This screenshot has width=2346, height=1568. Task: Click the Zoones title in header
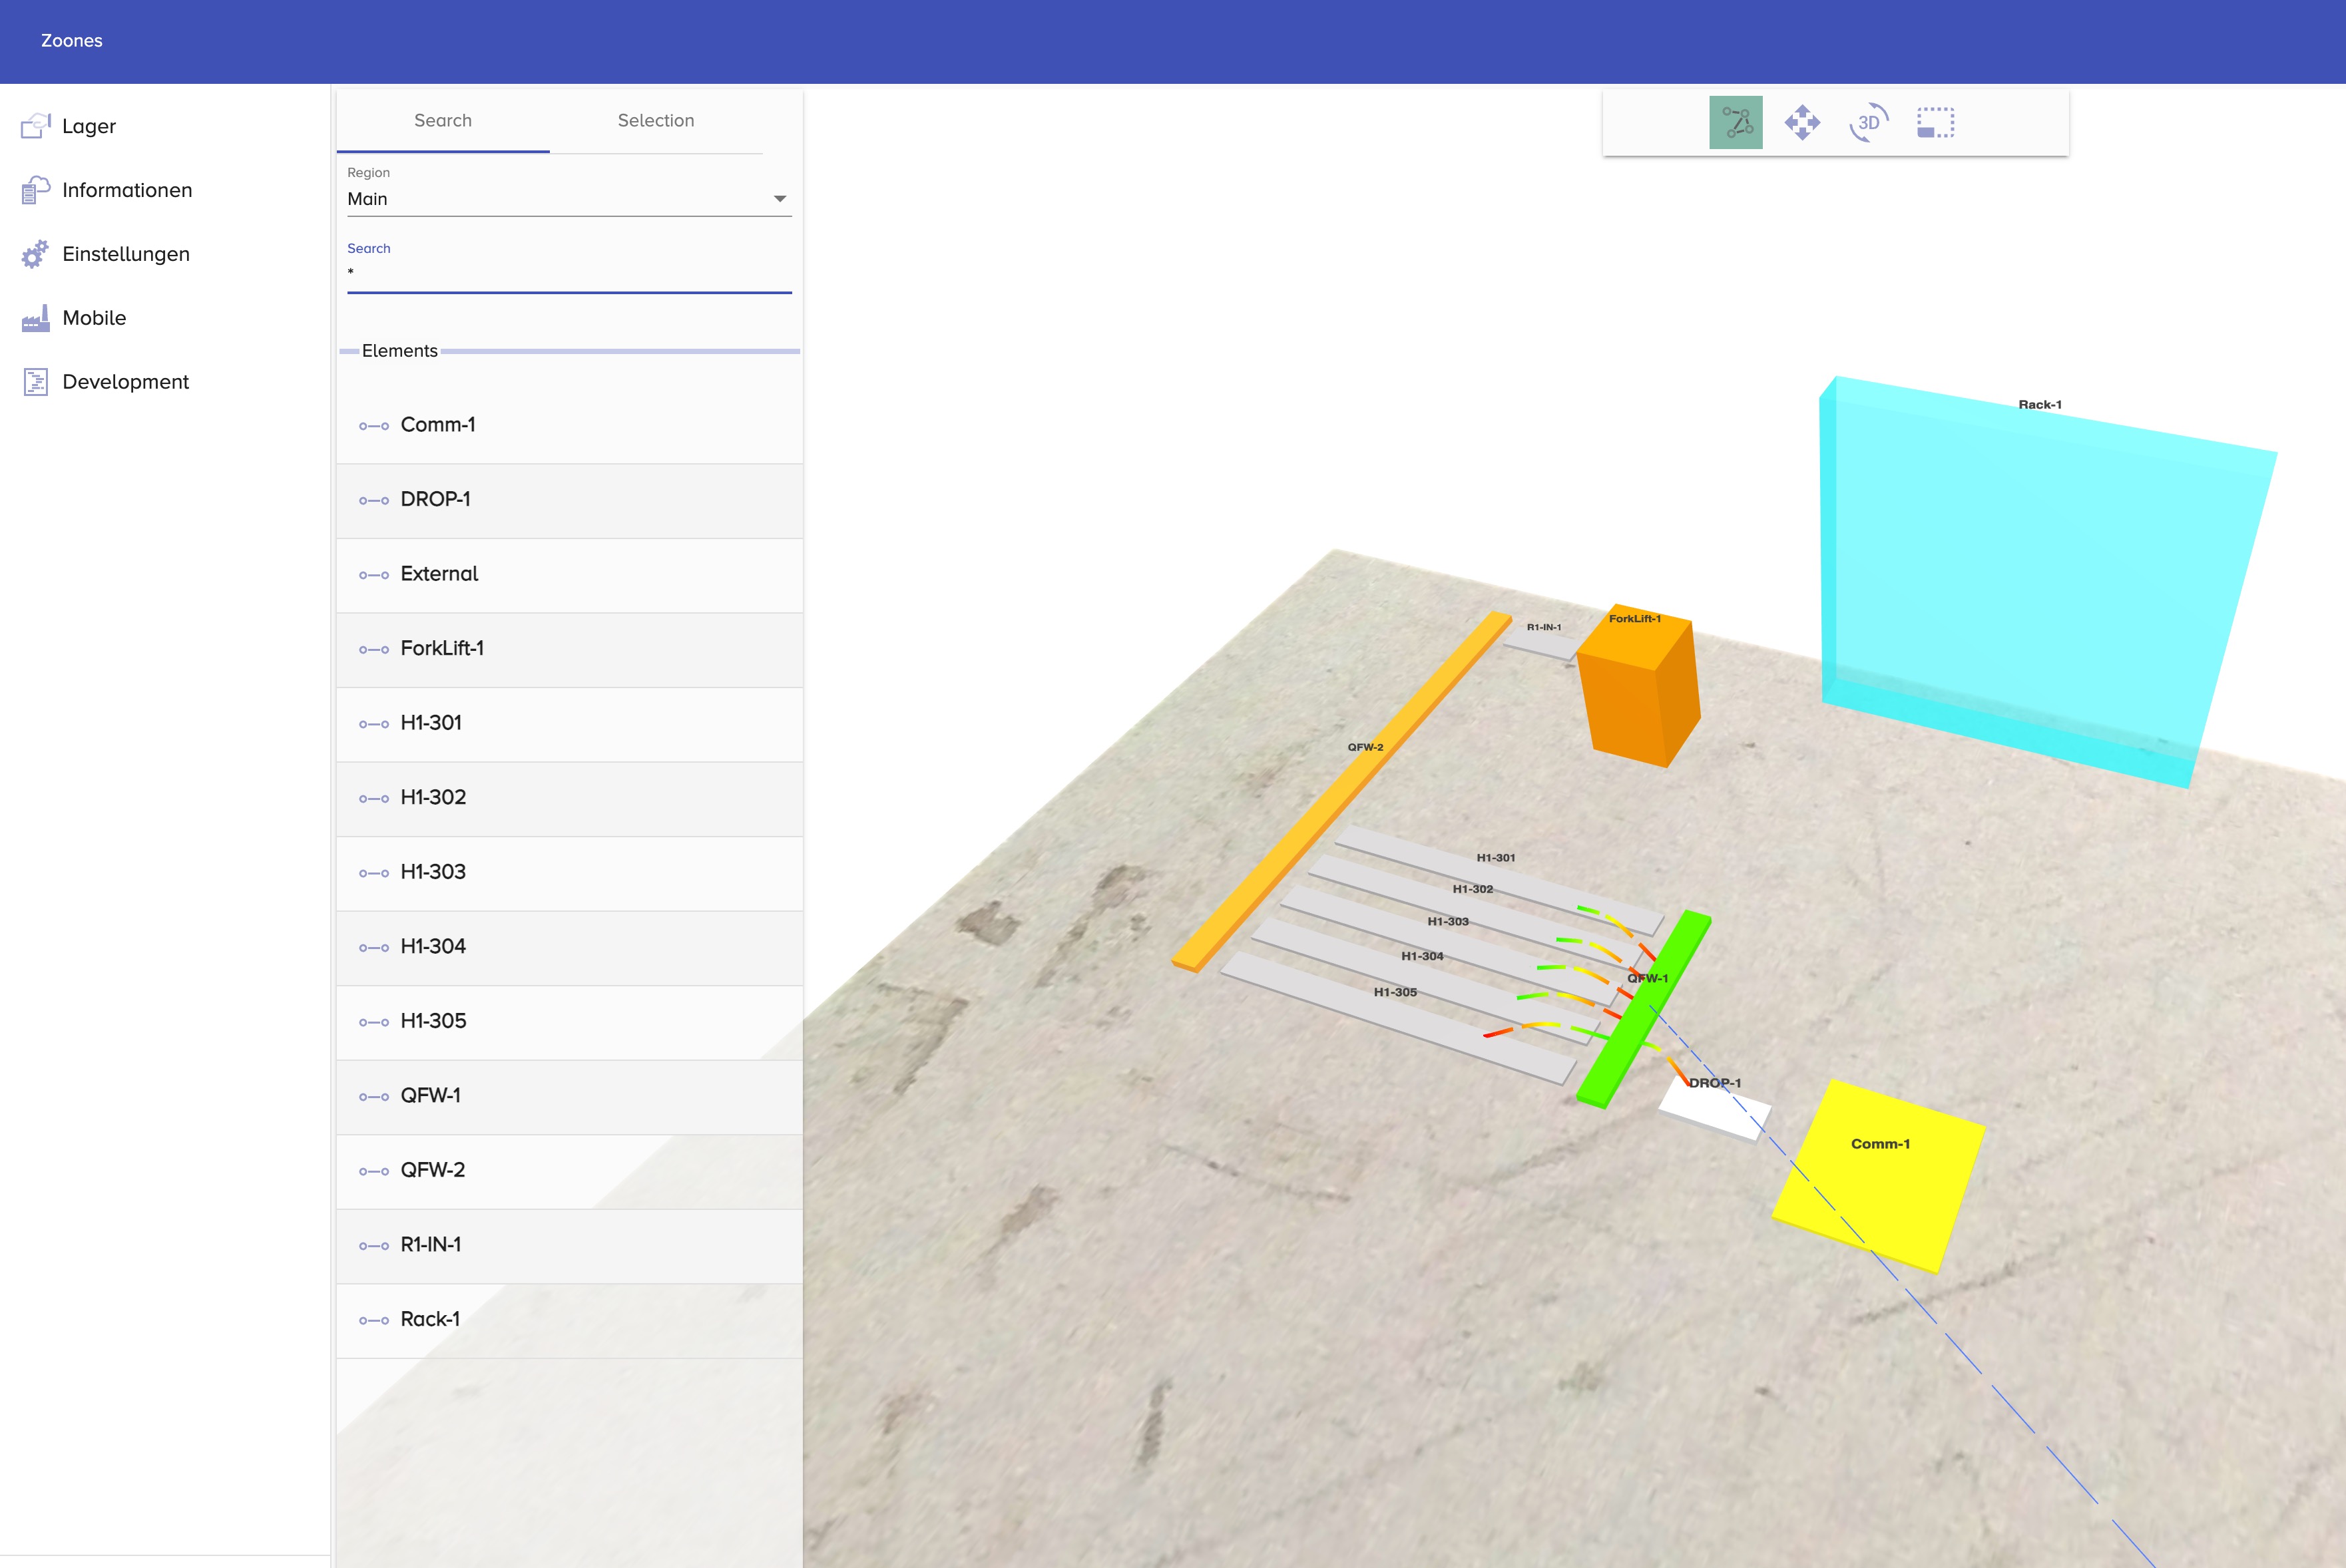(x=71, y=41)
